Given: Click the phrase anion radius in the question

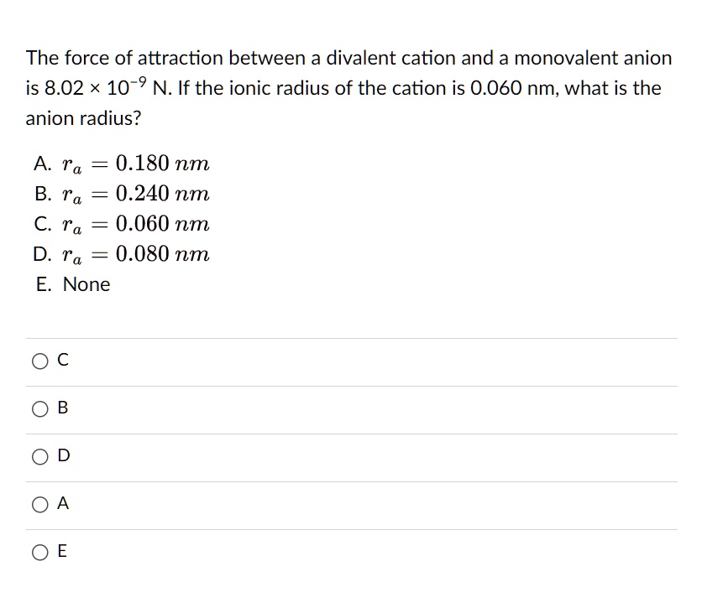Looking at the screenshot, I should pos(80,118).
